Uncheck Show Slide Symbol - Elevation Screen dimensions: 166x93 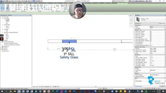[x=151, y=41]
